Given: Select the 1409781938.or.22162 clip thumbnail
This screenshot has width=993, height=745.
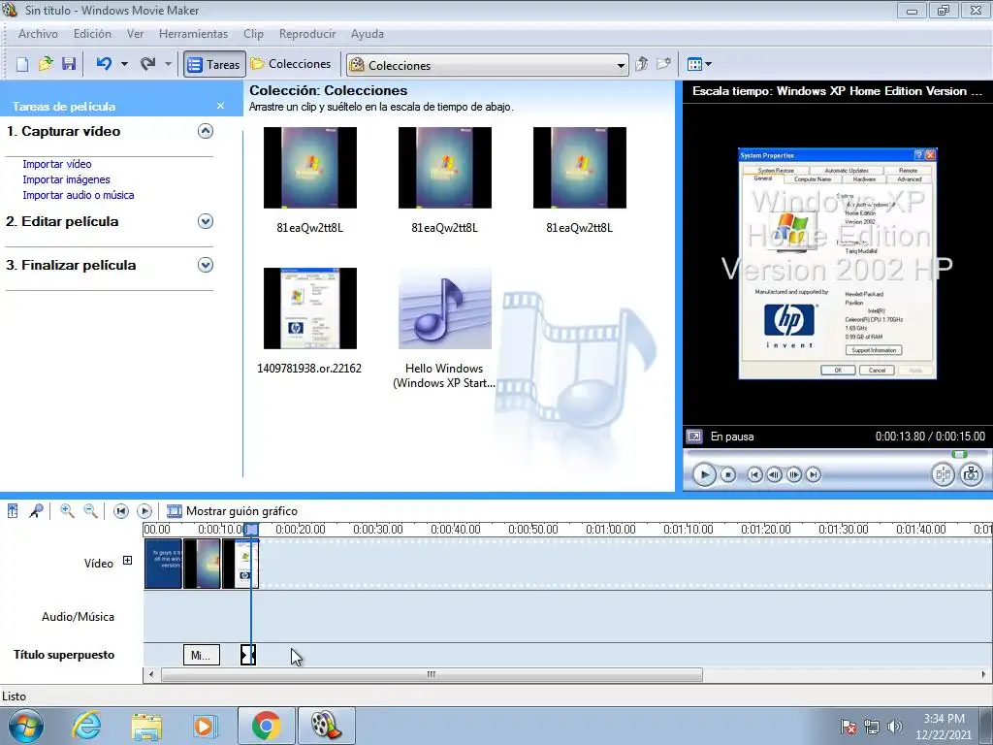Looking at the screenshot, I should pyautogui.click(x=310, y=308).
